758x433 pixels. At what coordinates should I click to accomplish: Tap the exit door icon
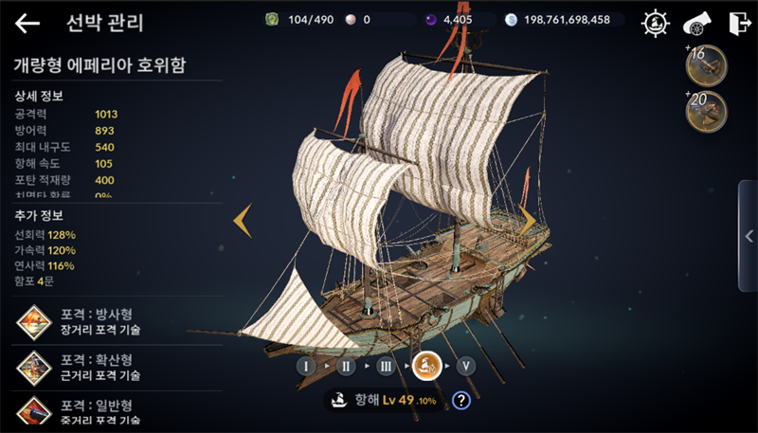tap(740, 23)
